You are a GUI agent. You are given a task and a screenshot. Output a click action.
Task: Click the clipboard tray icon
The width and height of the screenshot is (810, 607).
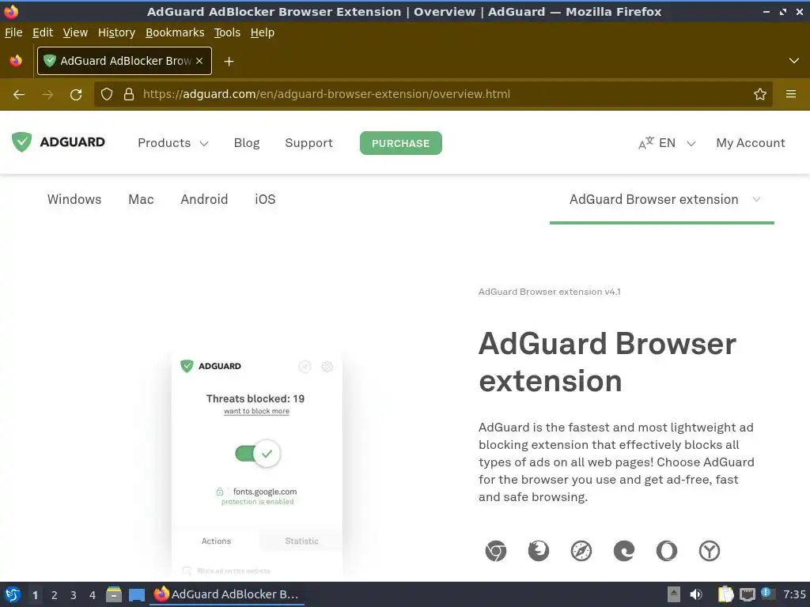click(726, 594)
